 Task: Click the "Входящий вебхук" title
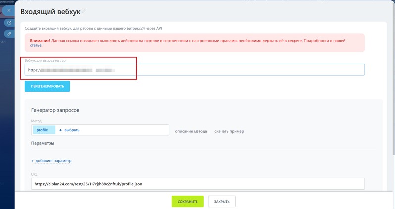50,11
